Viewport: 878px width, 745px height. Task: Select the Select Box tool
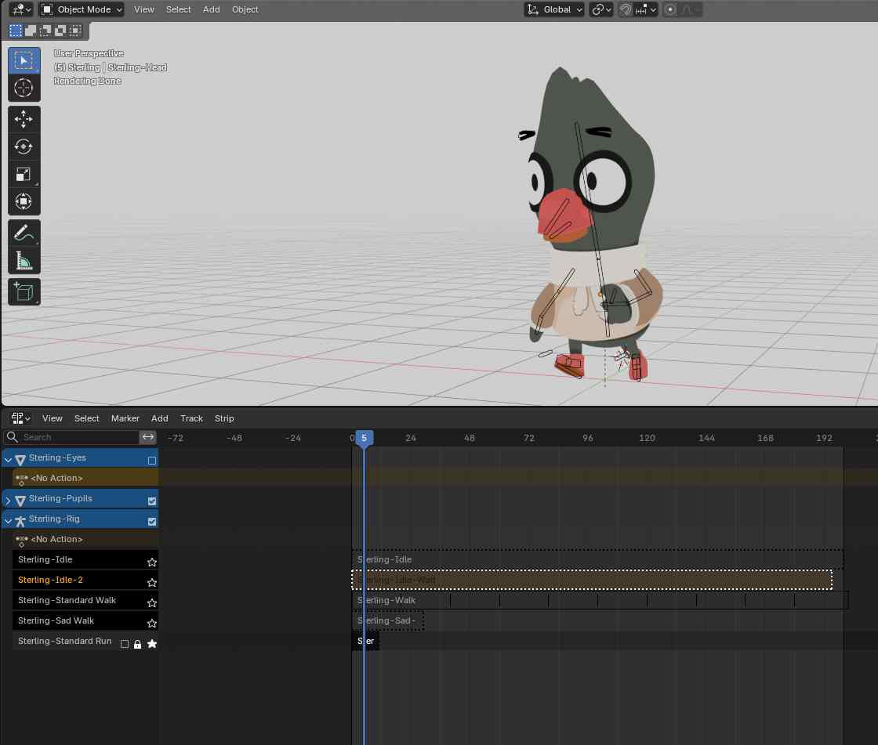(x=24, y=60)
